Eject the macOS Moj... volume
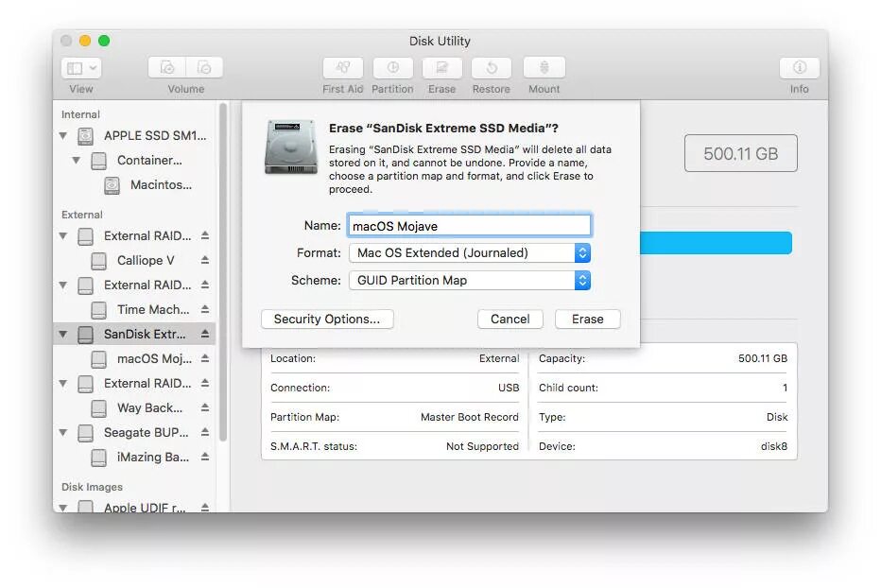Viewport: 881px width, 588px height. coord(205,358)
